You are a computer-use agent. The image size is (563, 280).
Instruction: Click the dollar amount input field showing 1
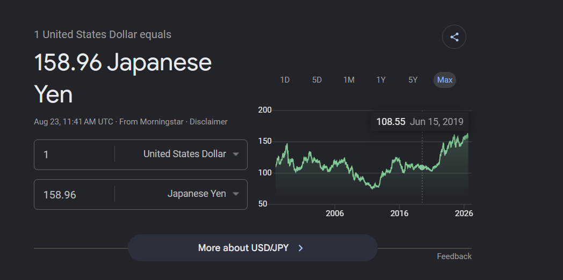74,154
